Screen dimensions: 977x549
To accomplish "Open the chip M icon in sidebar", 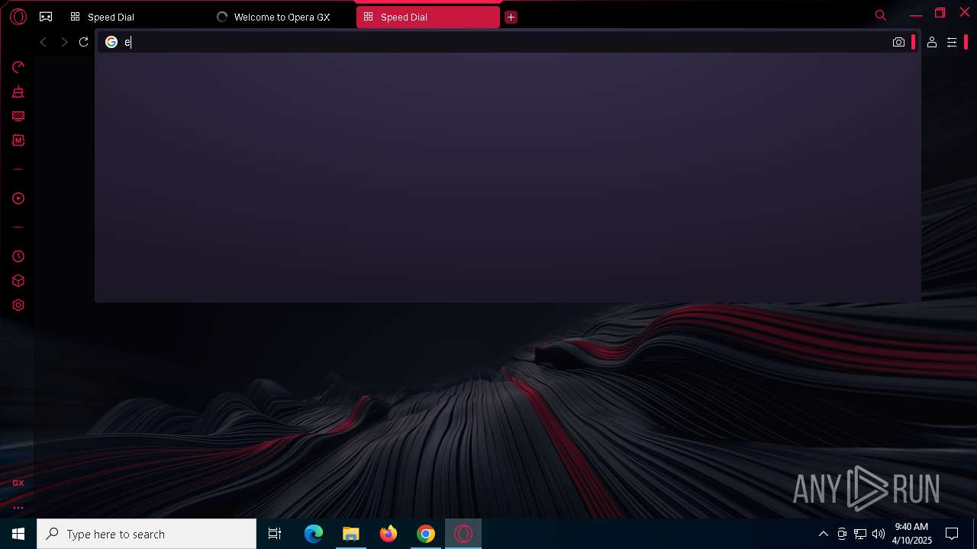I will 18,140.
